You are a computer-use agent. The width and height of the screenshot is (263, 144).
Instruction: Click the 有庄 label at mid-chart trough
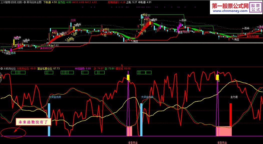(x=136, y=41)
